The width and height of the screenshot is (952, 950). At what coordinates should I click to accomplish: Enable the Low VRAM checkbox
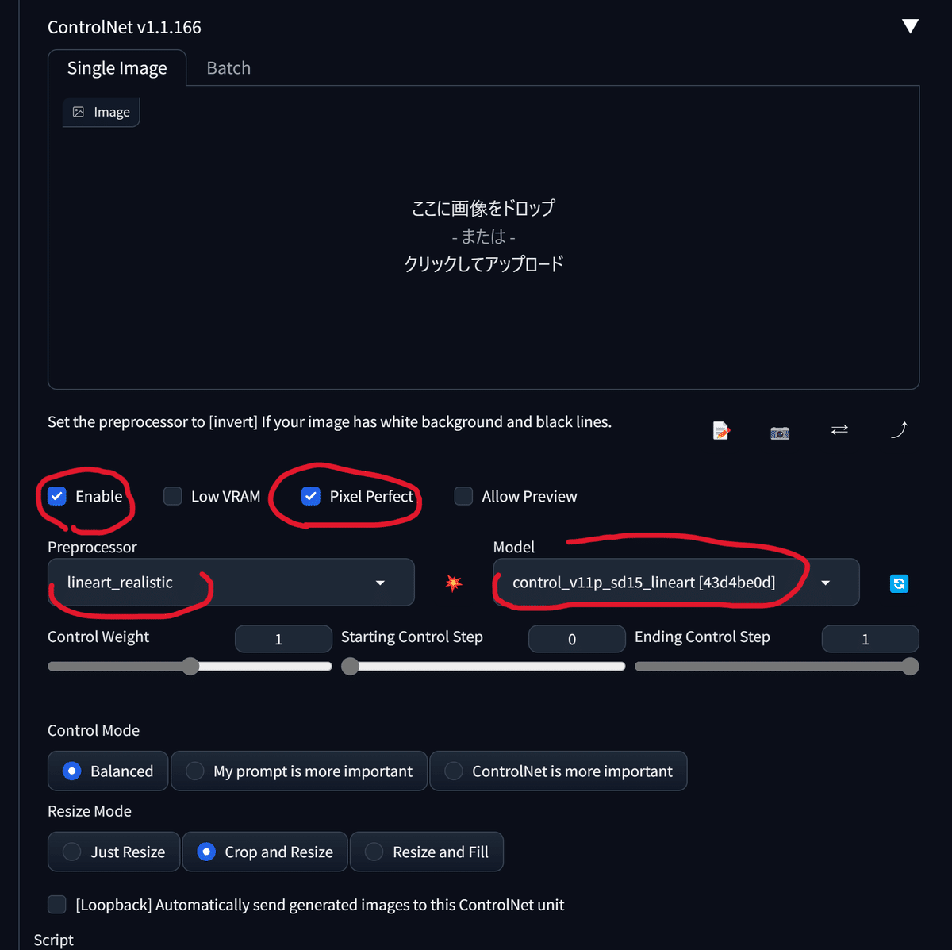click(x=172, y=496)
